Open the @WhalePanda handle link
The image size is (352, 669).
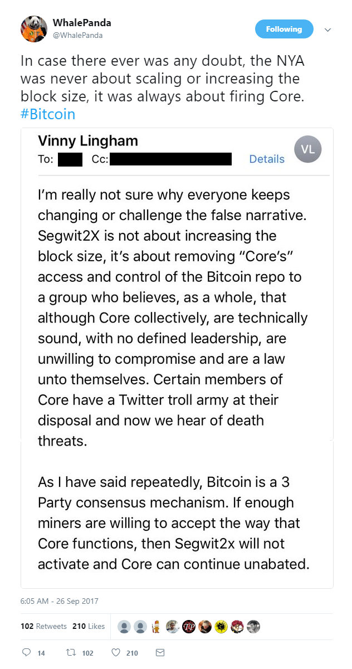[78, 35]
